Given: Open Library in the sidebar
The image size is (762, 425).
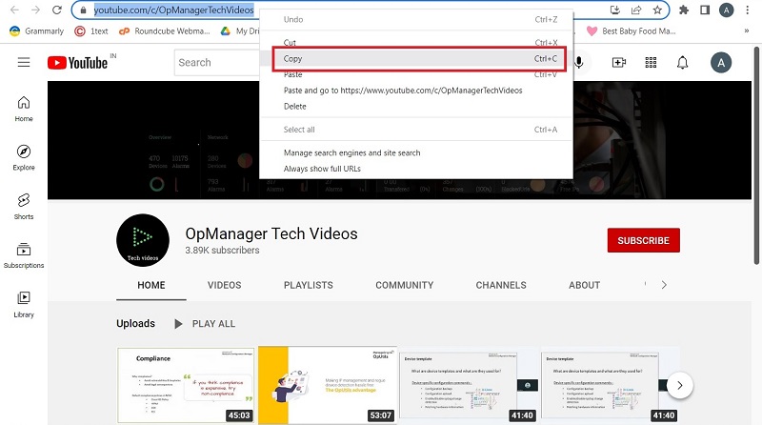Looking at the screenshot, I should (24, 304).
